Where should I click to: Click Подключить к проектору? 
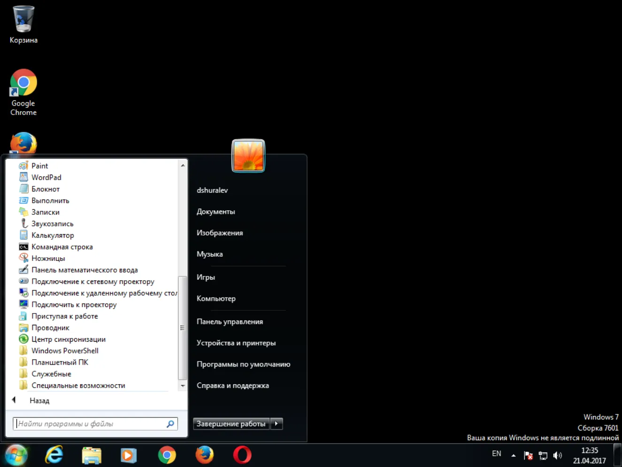68,305
